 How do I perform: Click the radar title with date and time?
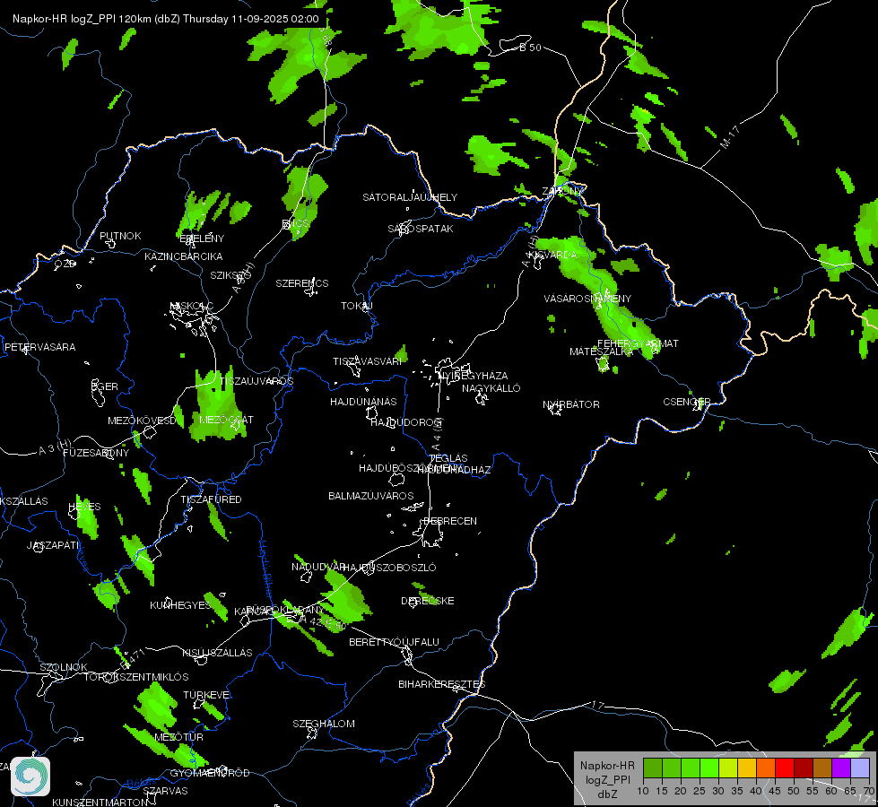pyautogui.click(x=166, y=19)
